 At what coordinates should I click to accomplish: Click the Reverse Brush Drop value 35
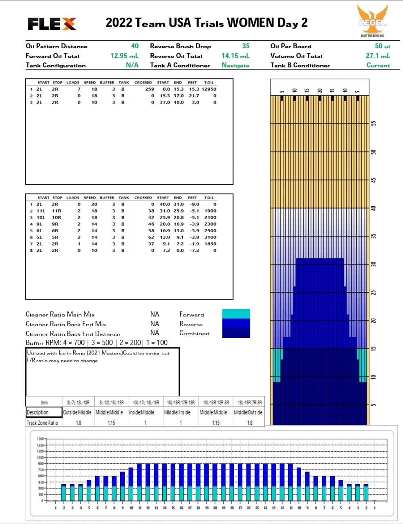click(246, 46)
